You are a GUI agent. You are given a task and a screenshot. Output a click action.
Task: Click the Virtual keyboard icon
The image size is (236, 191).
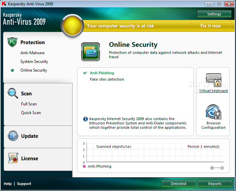click(213, 80)
